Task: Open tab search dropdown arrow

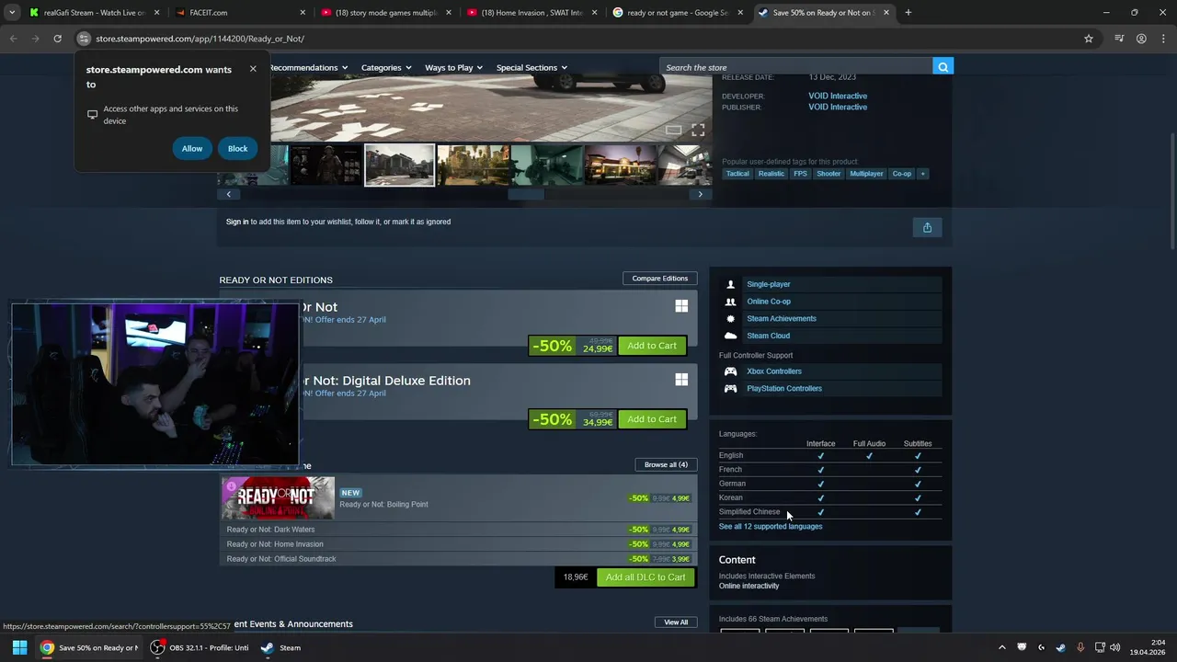Action: coord(12,13)
